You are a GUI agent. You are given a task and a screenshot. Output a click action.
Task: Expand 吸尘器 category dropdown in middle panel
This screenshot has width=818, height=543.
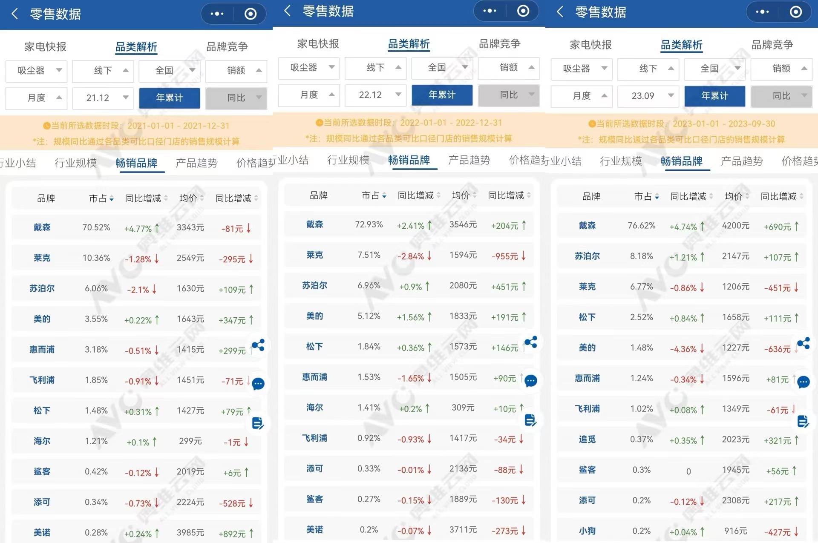point(309,68)
